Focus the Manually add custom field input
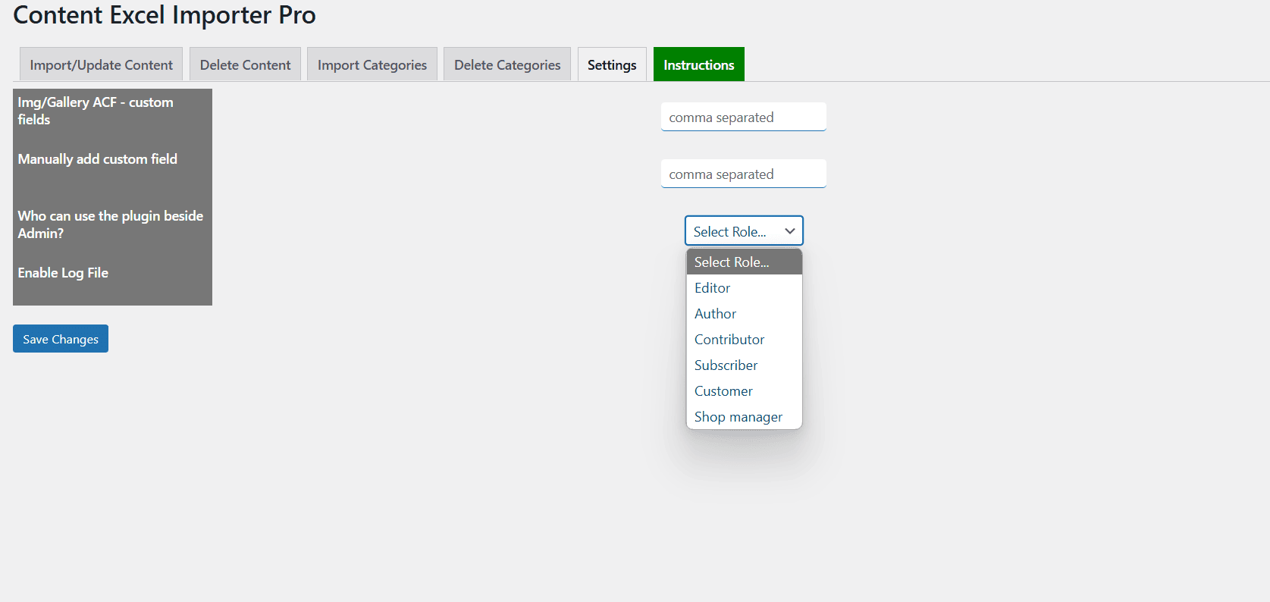Image resolution: width=1270 pixels, height=602 pixels. click(x=744, y=174)
